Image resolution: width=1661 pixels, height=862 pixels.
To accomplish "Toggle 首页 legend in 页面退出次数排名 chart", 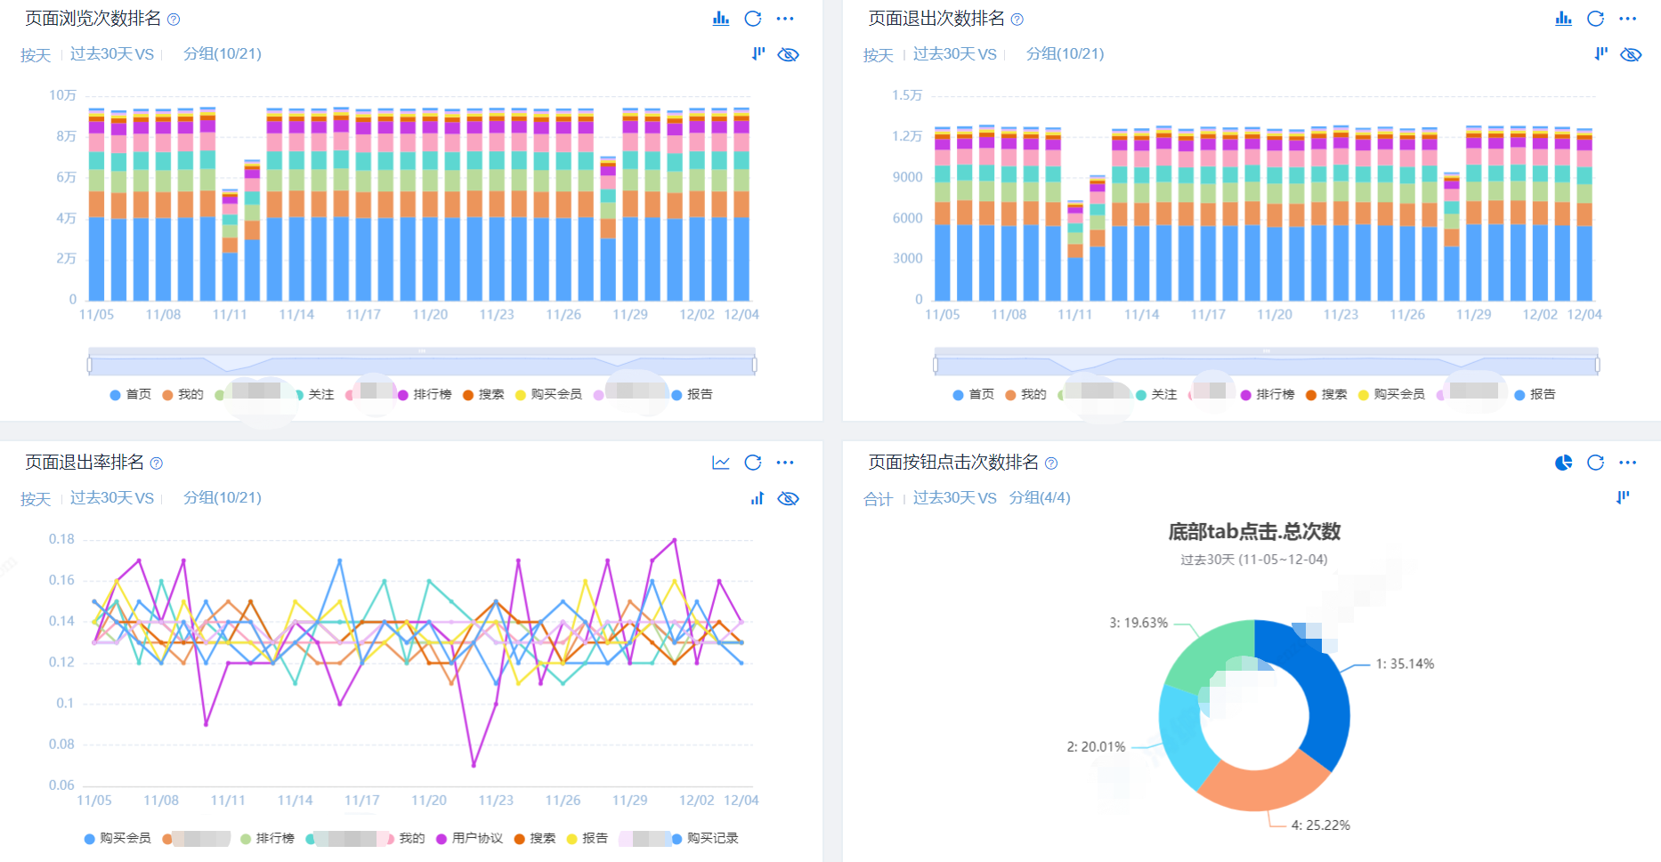I will pyautogui.click(x=974, y=395).
